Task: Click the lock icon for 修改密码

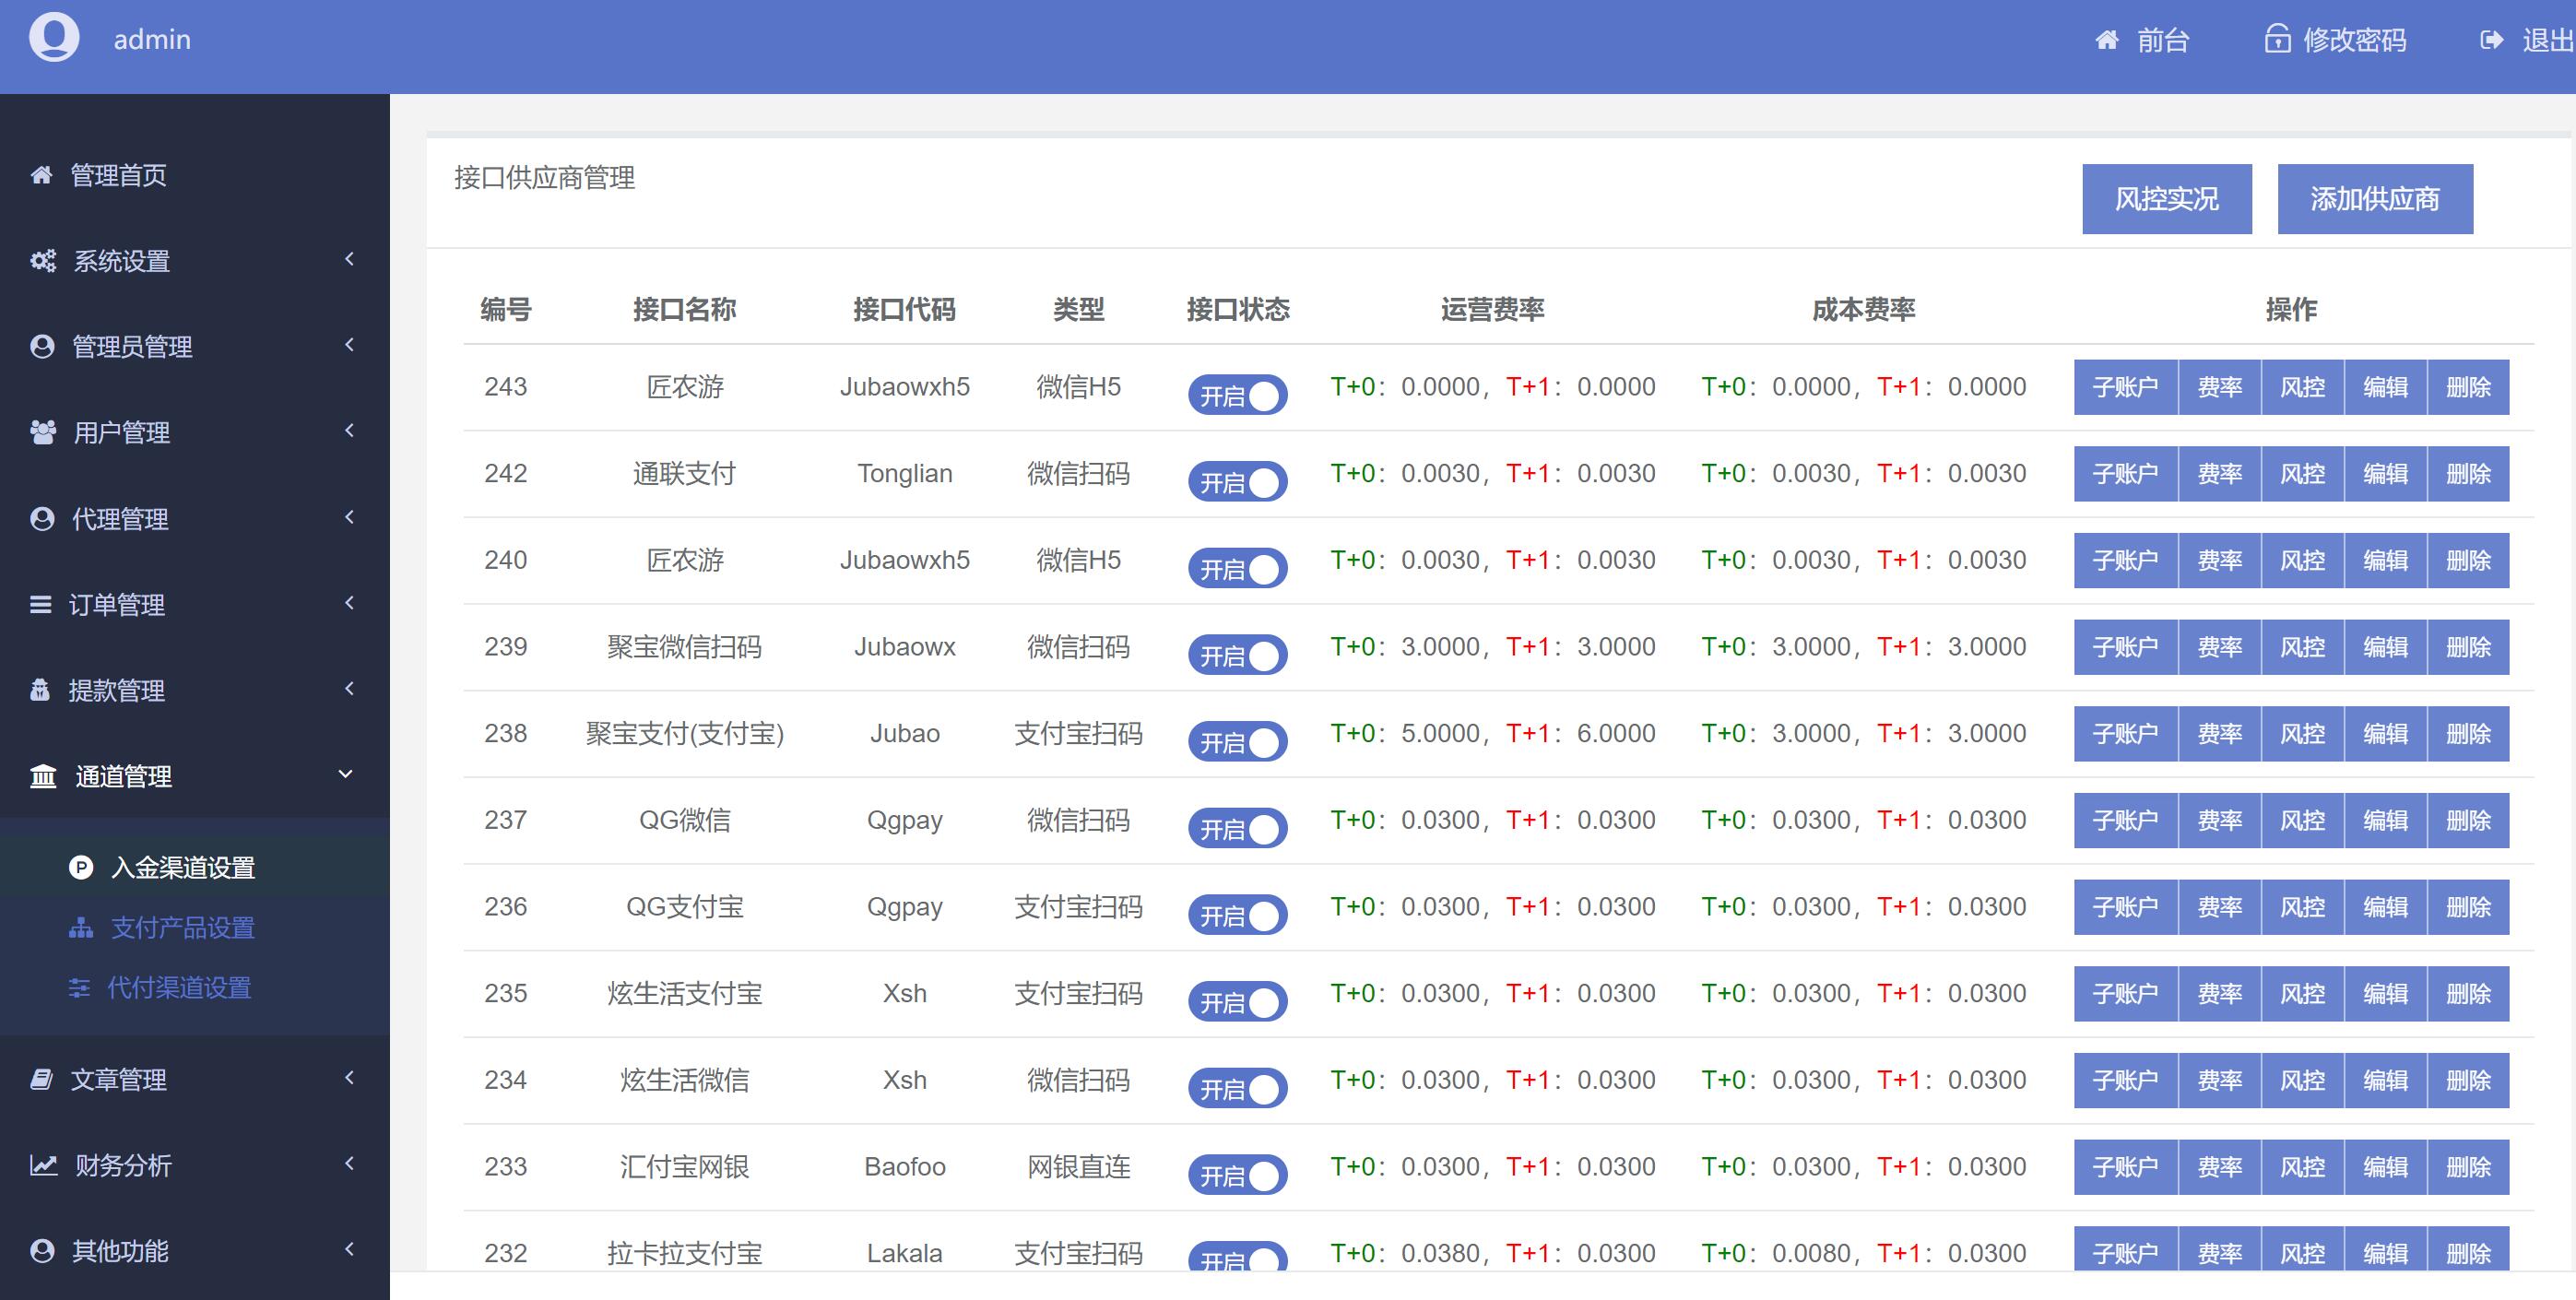Action: [2277, 39]
